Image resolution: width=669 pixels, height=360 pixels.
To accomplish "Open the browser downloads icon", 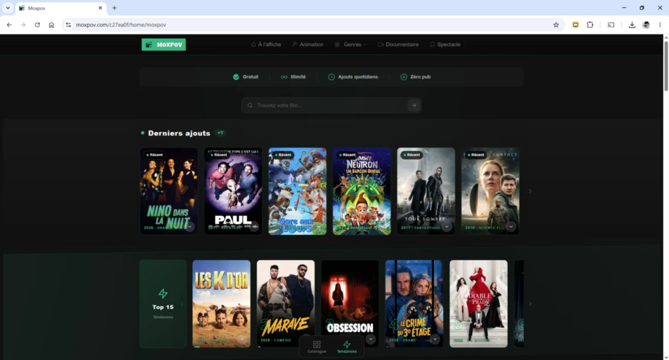I will (632, 25).
